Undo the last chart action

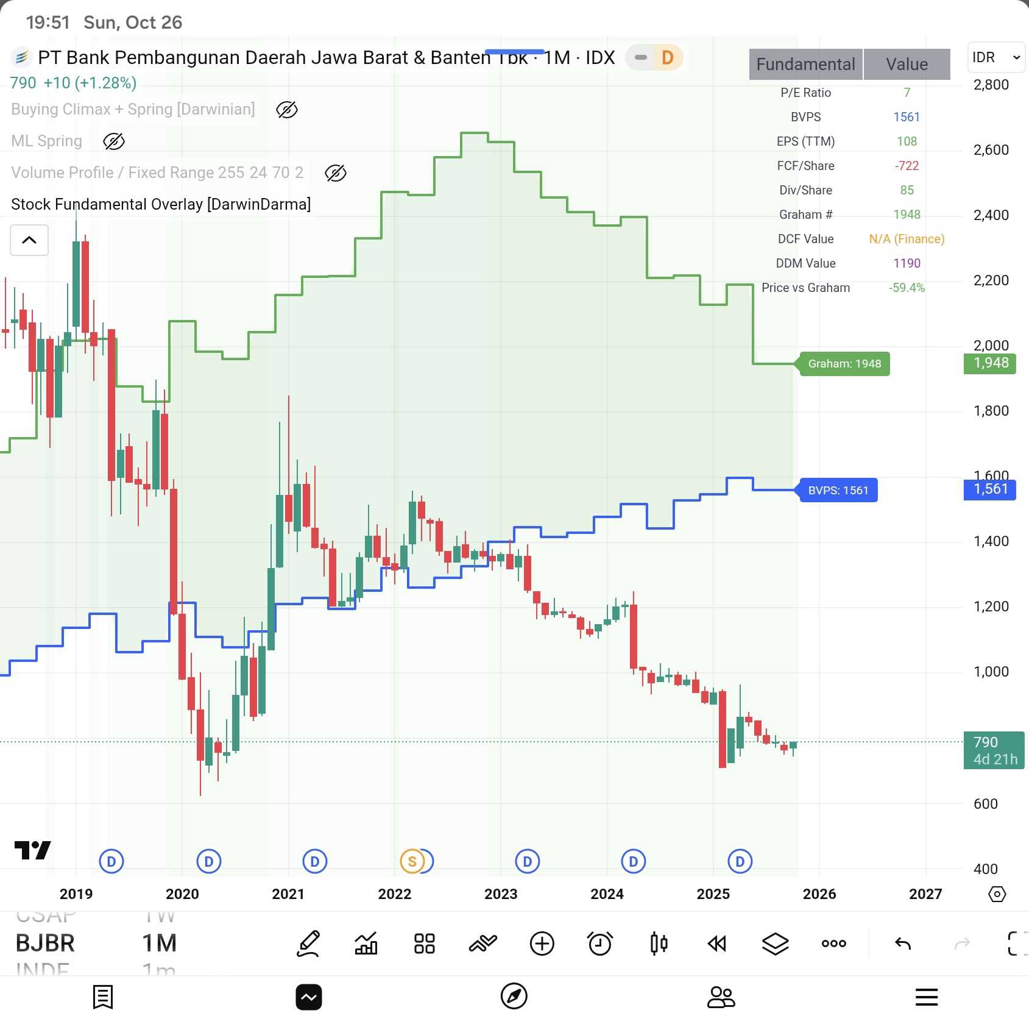pos(903,944)
